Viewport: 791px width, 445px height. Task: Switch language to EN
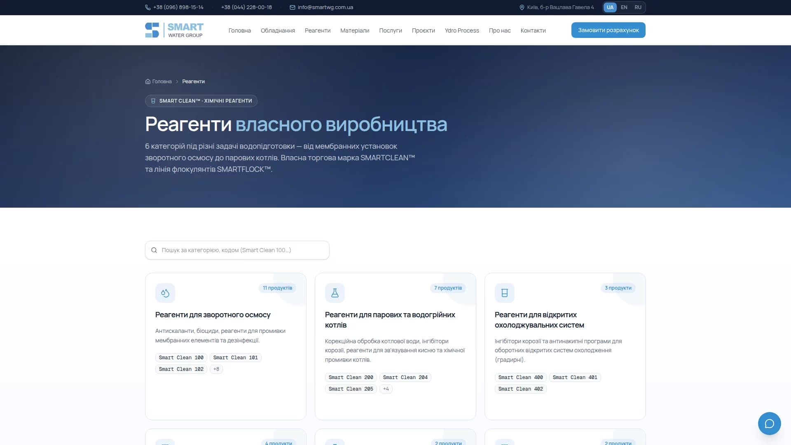click(624, 7)
